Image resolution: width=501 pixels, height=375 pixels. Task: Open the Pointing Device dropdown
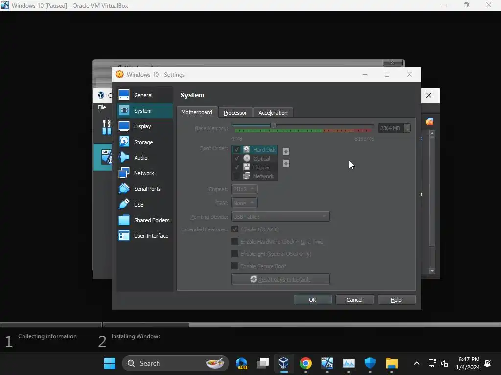point(280,216)
